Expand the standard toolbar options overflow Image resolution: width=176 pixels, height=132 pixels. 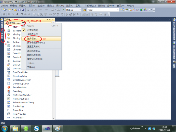click(154, 11)
